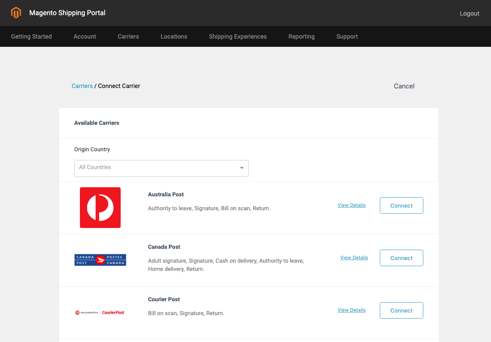The width and height of the screenshot is (491, 342).
Task: Log out using the Logout link
Action: [469, 13]
